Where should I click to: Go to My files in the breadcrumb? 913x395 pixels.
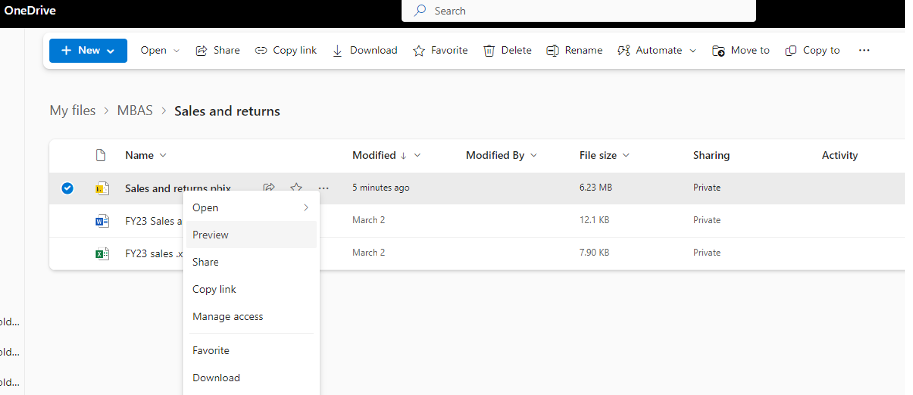(x=72, y=111)
